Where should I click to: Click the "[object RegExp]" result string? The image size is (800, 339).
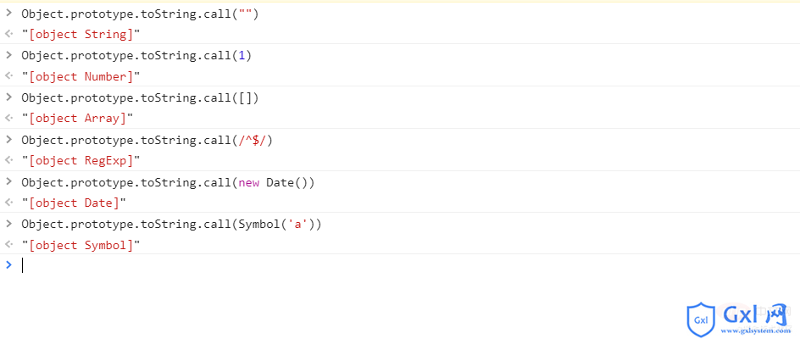[81, 161]
